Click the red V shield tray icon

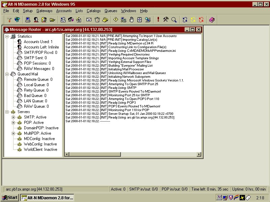point(231,198)
